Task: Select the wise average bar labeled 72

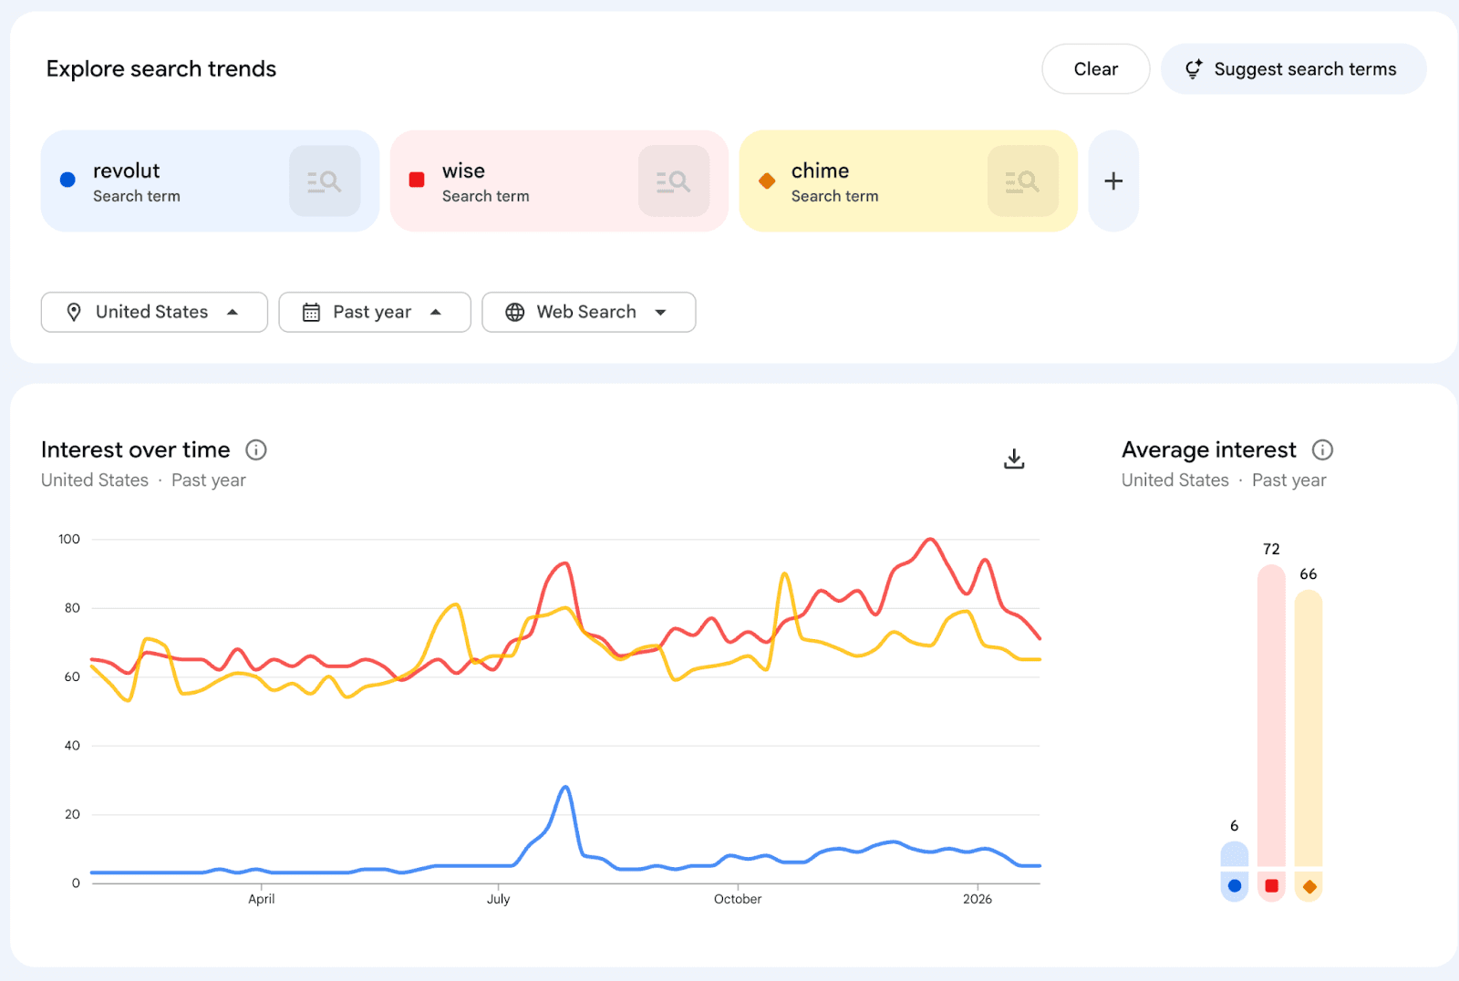Action: (x=1271, y=715)
